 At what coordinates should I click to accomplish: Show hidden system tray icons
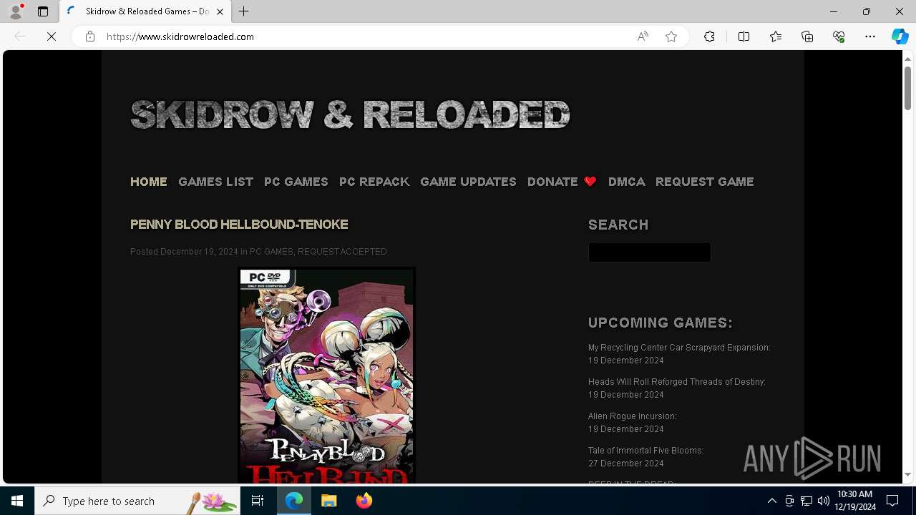(771, 501)
